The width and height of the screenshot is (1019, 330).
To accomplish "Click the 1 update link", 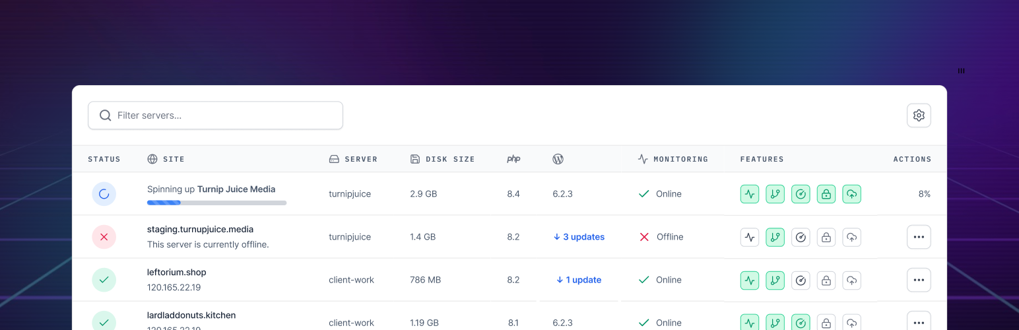I will click(x=579, y=280).
